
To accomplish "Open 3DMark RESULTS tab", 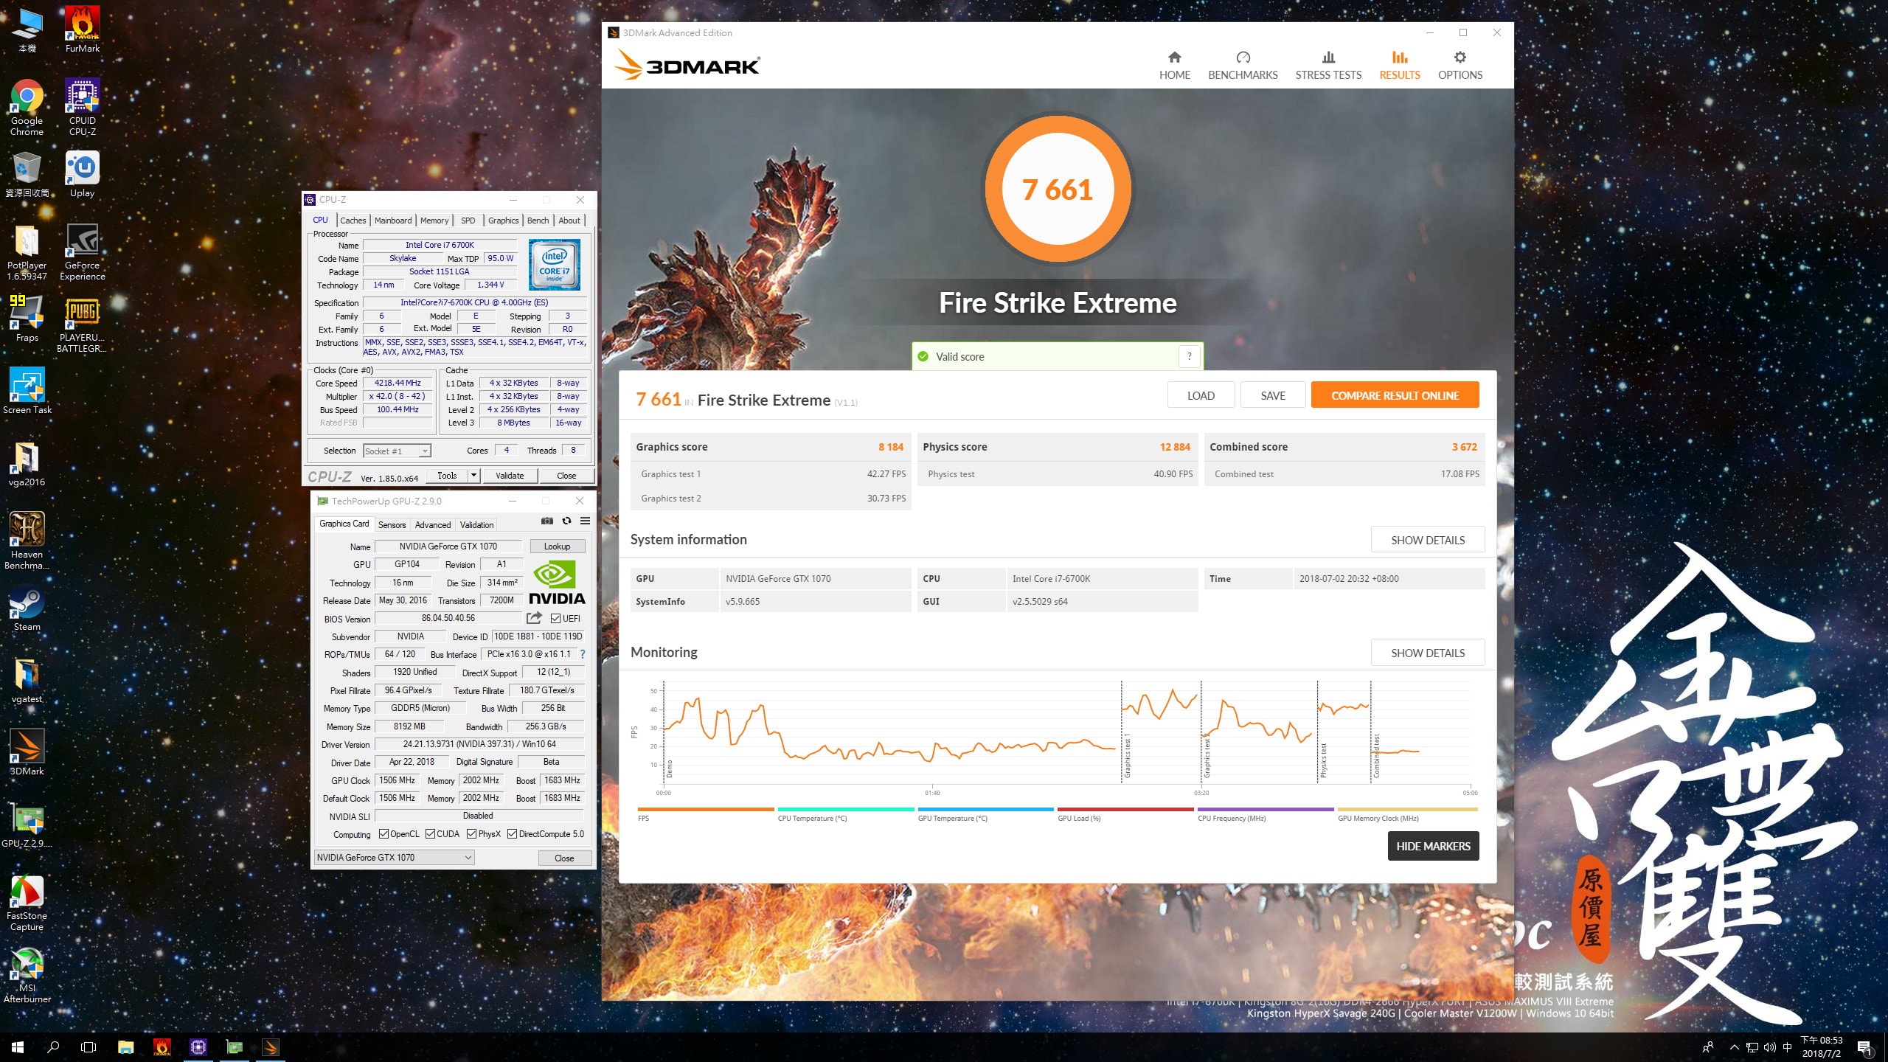I will [x=1399, y=66].
